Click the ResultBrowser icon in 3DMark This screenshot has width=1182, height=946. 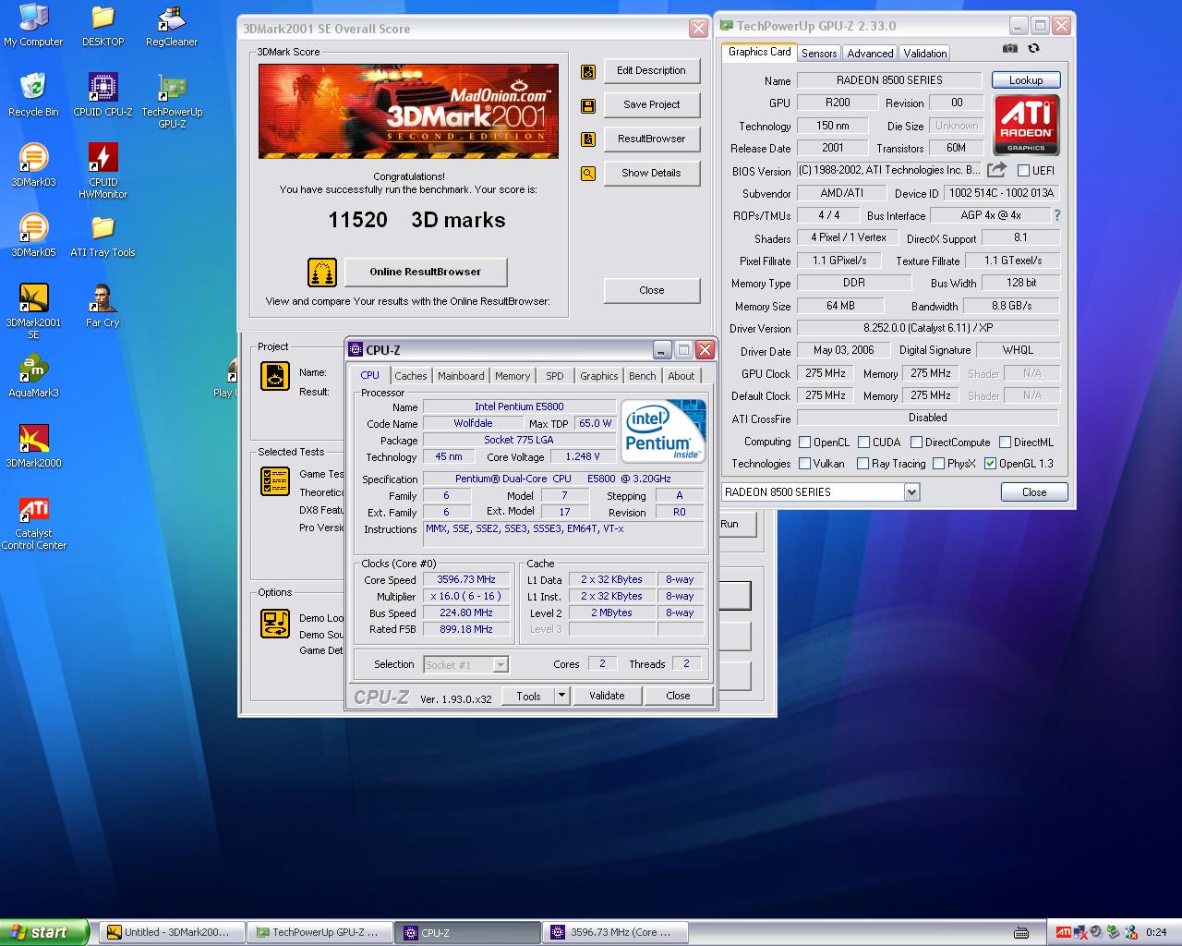pyautogui.click(x=587, y=139)
